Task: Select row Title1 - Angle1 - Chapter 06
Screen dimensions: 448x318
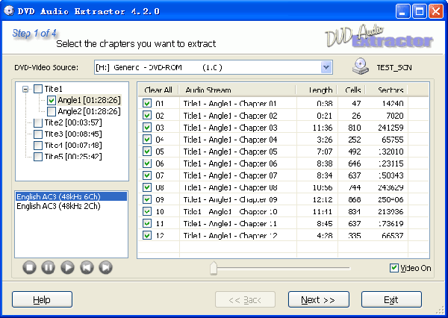Action: pos(284,163)
